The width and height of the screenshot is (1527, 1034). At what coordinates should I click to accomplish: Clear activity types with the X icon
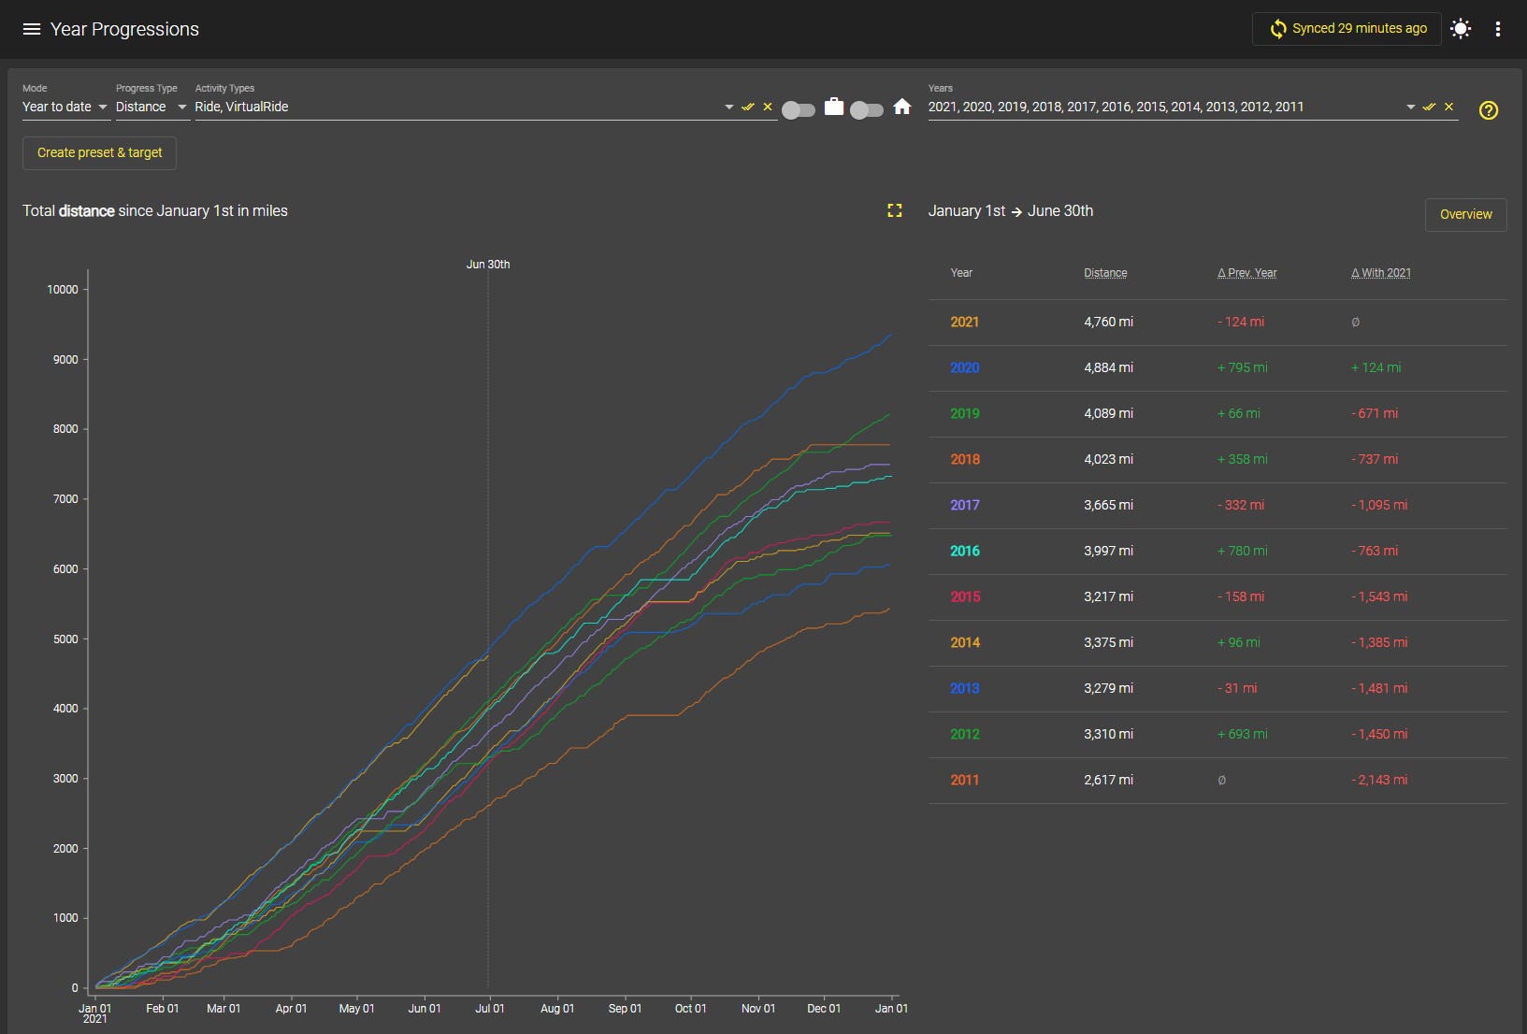768,107
